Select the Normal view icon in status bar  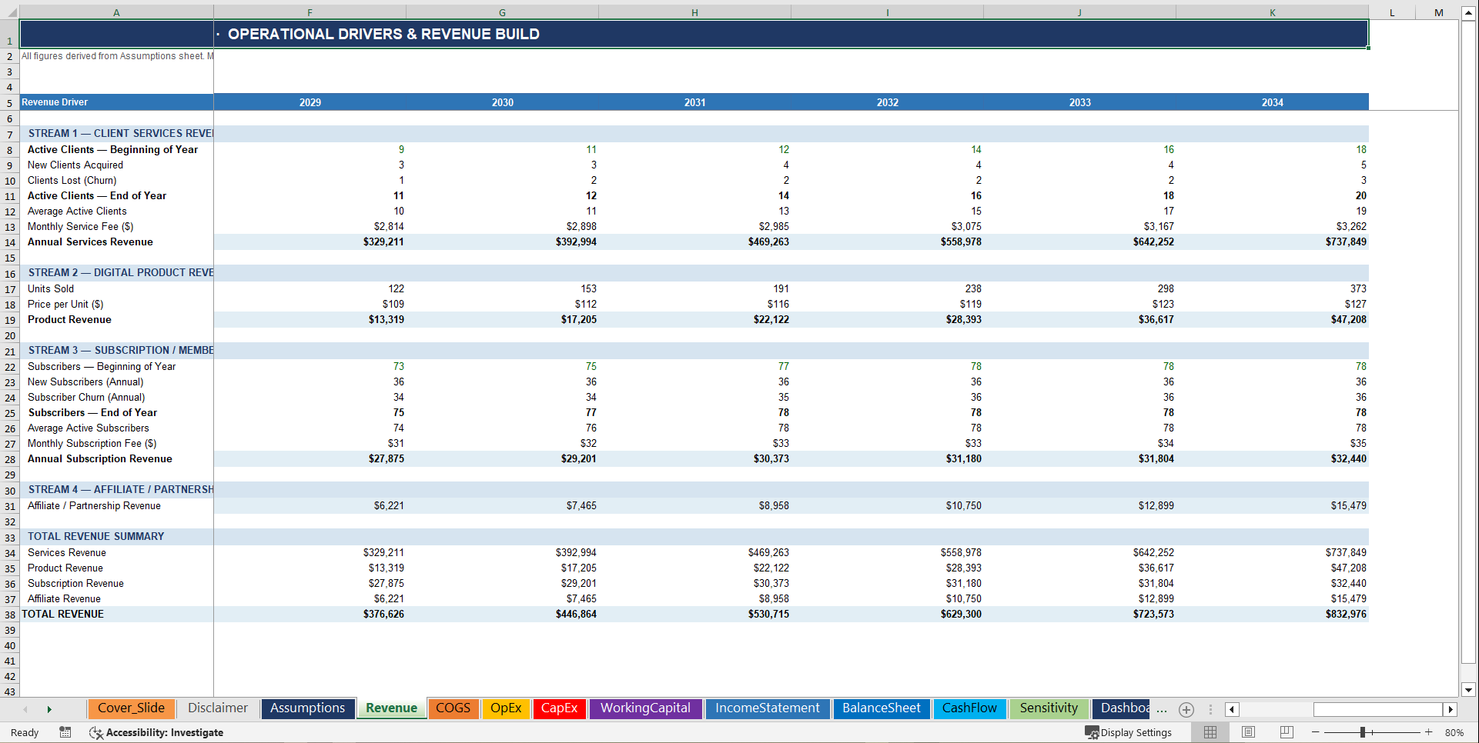coord(1210,732)
